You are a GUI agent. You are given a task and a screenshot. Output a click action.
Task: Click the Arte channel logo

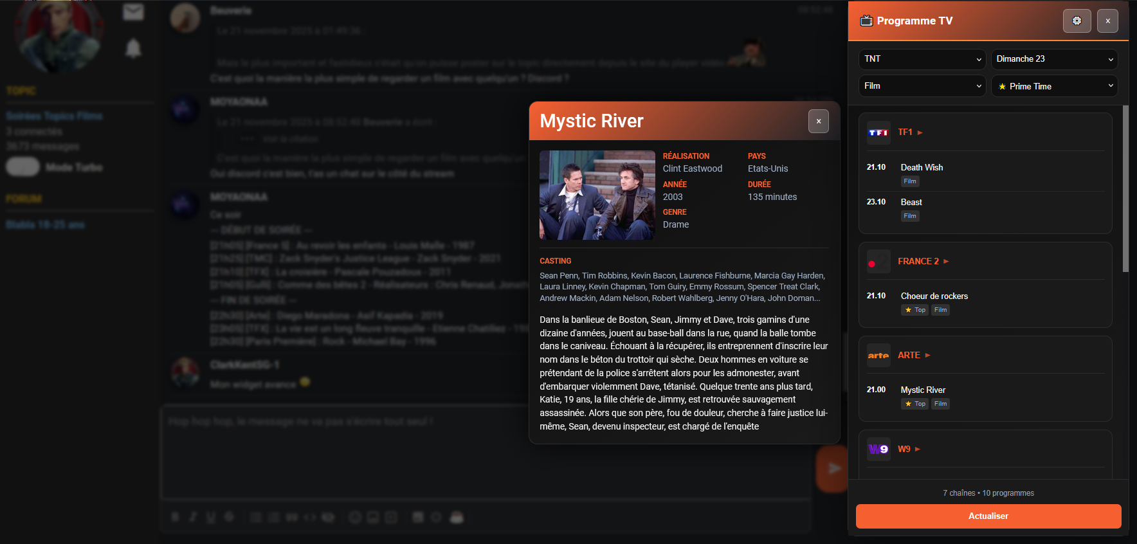(878, 356)
